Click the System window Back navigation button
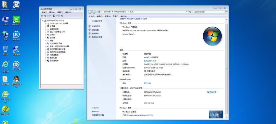The image size is (276, 124). [x=90, y=12]
